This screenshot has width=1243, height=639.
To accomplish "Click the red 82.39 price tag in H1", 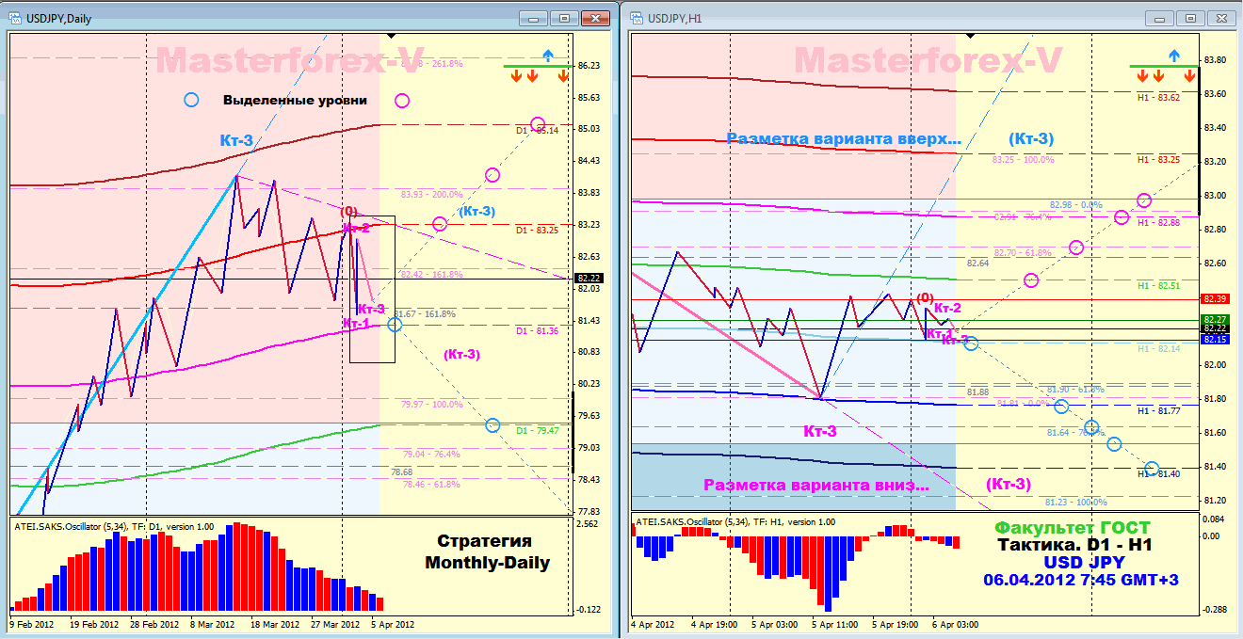I will (x=1213, y=299).
